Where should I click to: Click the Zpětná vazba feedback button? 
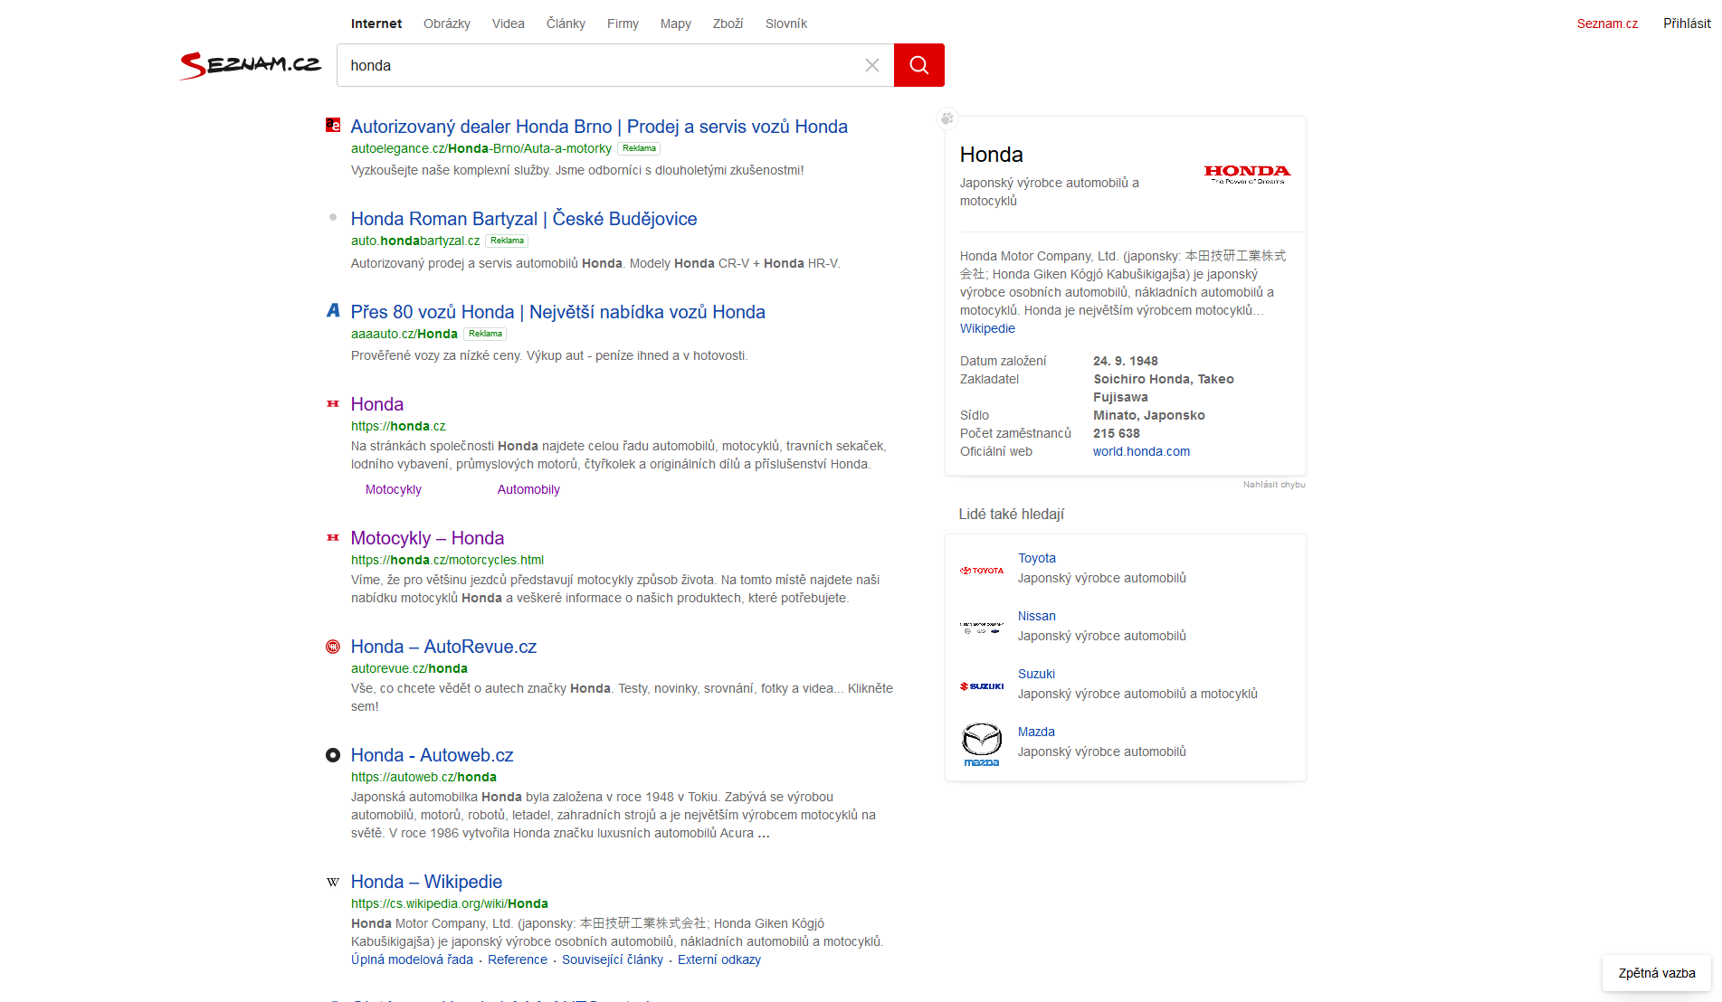[x=1657, y=973]
